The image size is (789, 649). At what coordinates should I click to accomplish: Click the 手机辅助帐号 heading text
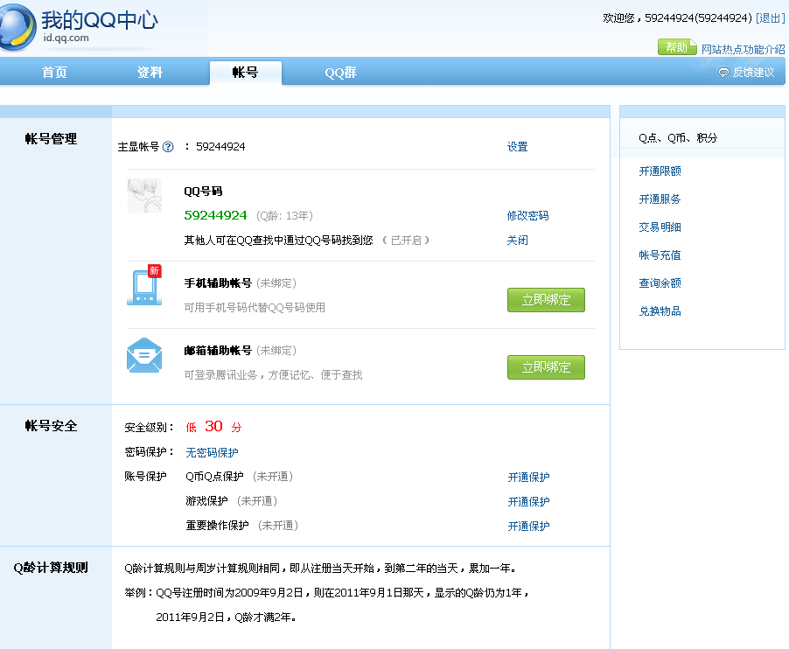218,283
